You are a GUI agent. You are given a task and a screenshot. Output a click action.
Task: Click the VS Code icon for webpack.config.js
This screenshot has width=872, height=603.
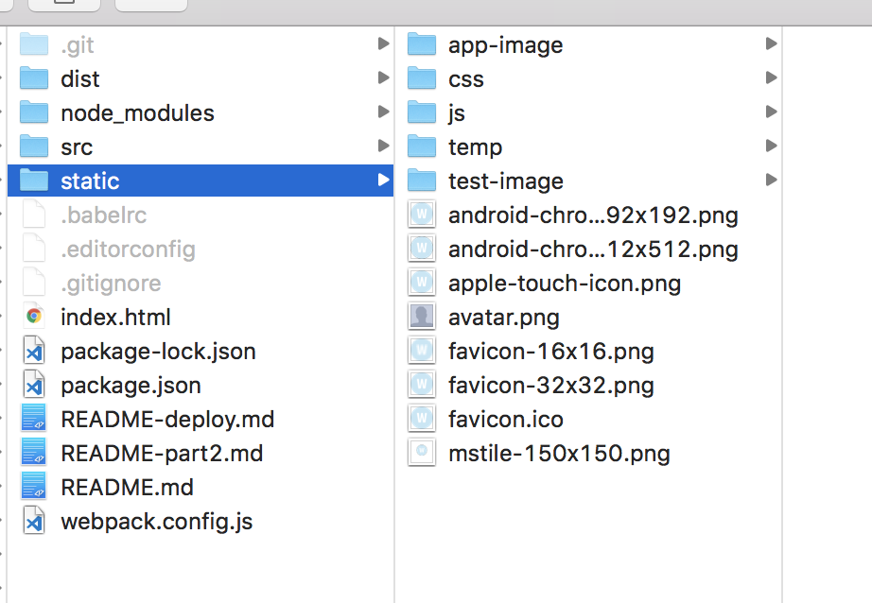tap(34, 522)
